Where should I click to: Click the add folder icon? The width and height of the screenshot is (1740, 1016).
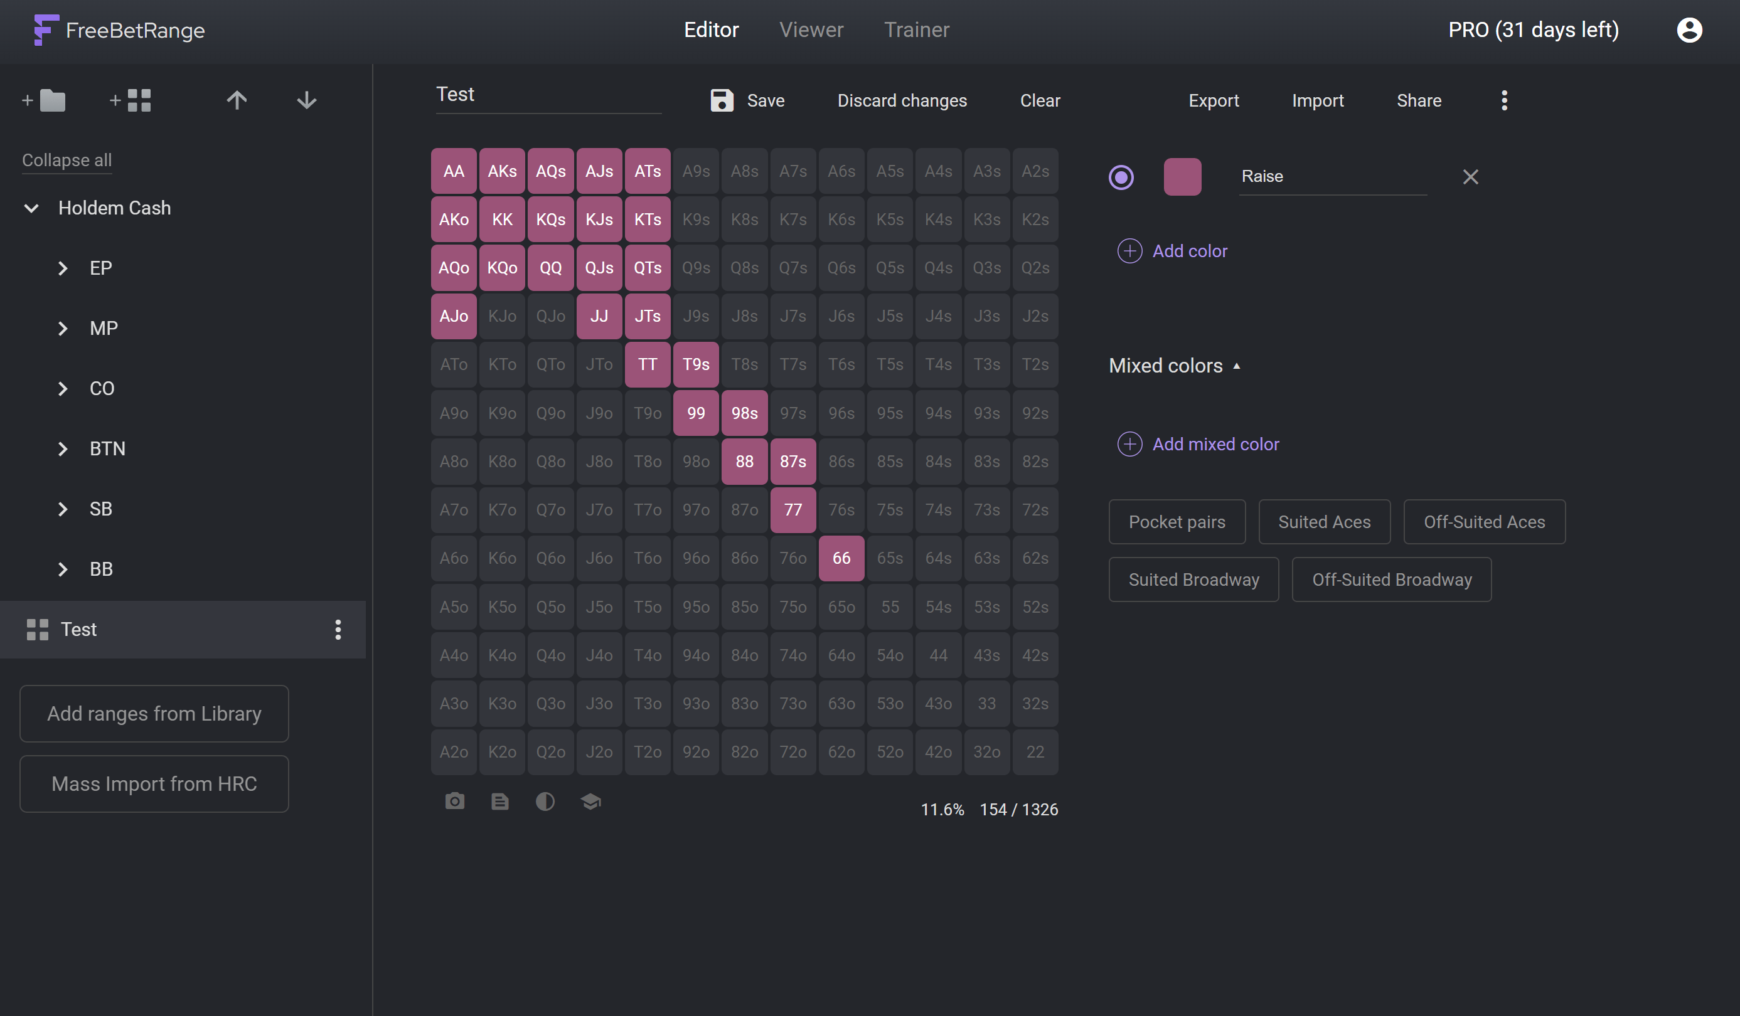pyautogui.click(x=44, y=101)
